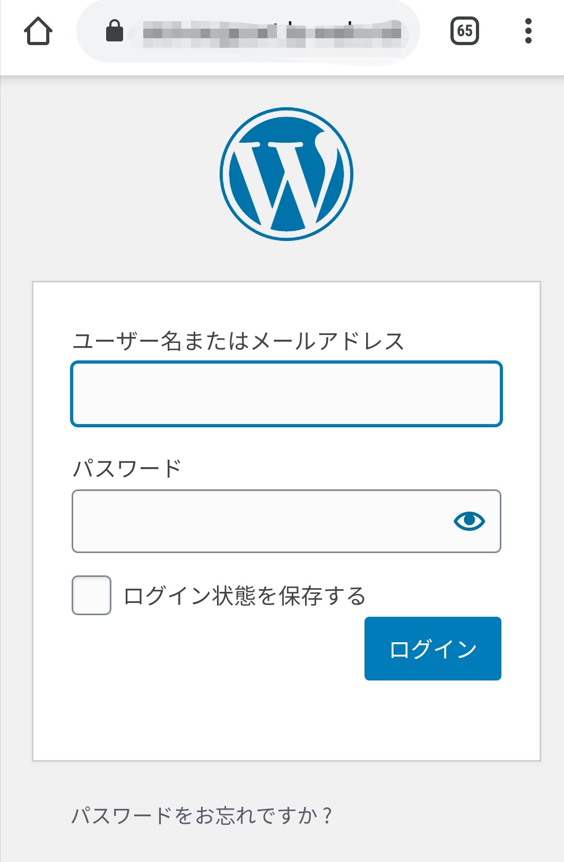Viewport: 564px width, 862px height.
Task: Click the WordPress logo
Action: coord(287,174)
